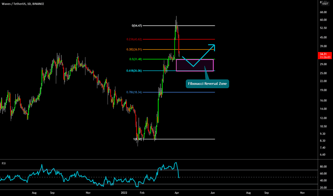Click the 39.00 price axis value
Image resolution: width=333 pixels, height=196 pixels.
click(323, 46)
